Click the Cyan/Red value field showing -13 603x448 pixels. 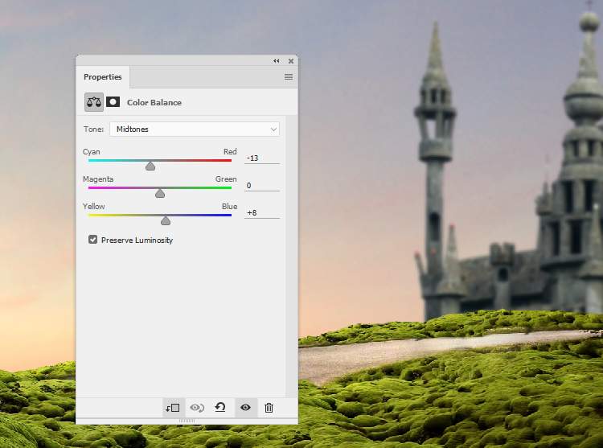click(x=262, y=158)
